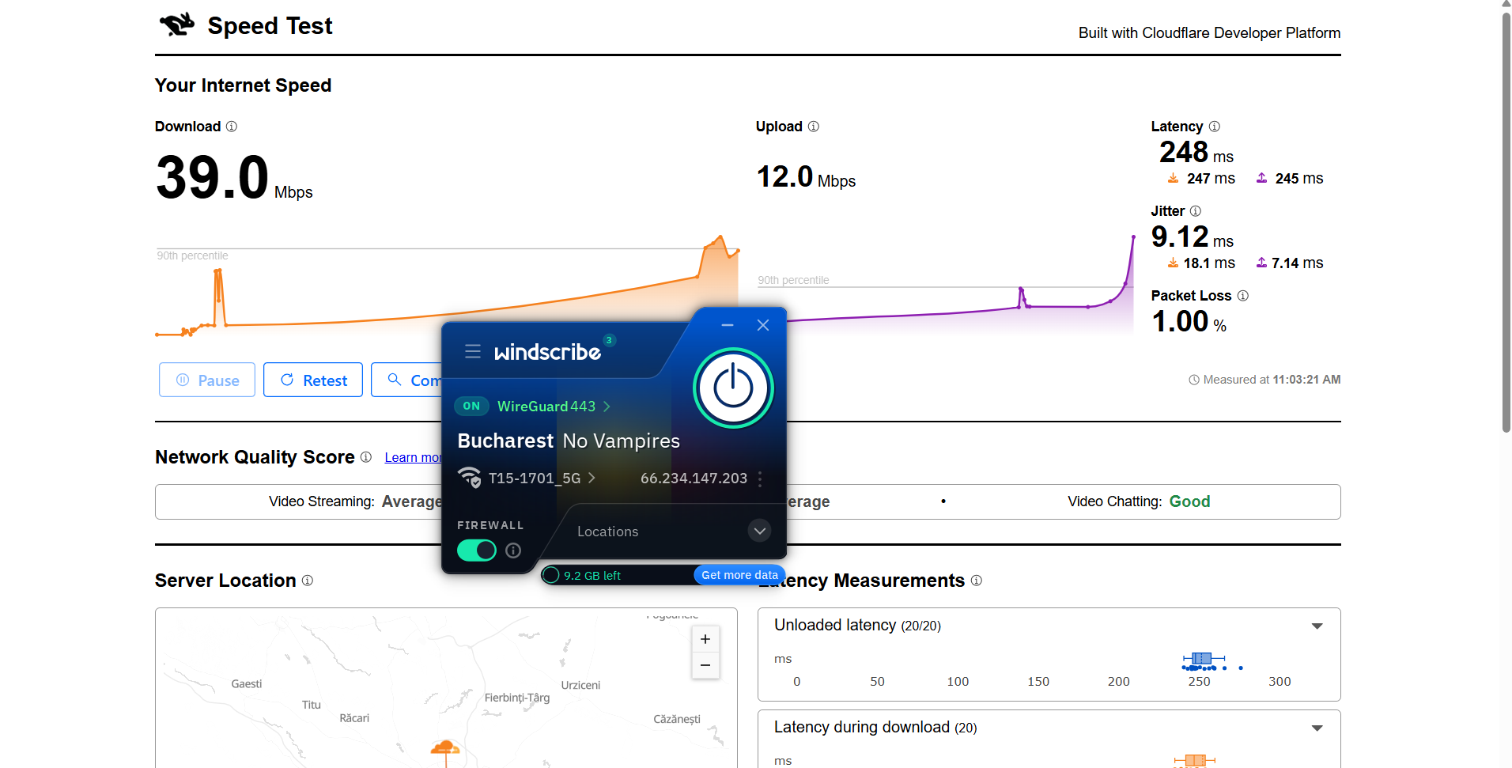Open Download info icon

tap(232, 127)
